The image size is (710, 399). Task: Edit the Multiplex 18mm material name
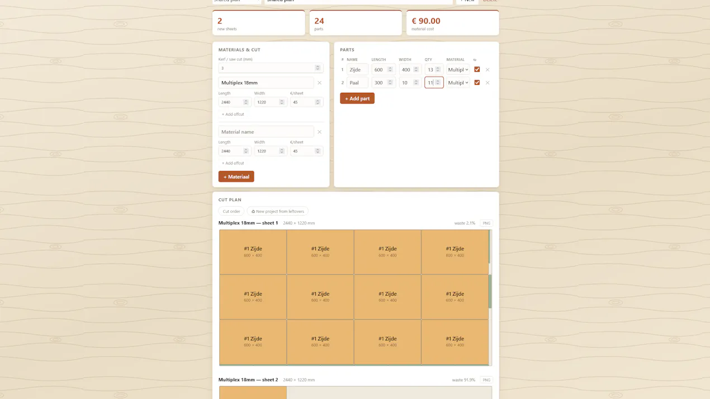266,83
